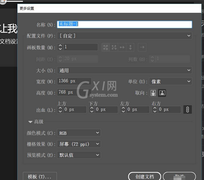Click the 模板 (T)... templates button
This screenshot has width=204, height=180.
tap(40, 176)
